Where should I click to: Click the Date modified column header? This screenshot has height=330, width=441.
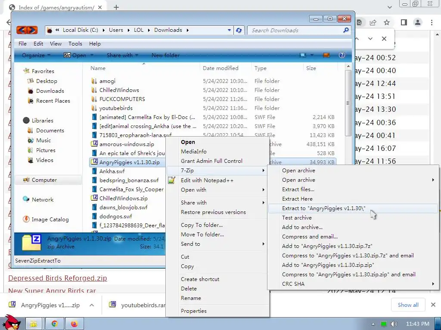pyautogui.click(x=226, y=68)
